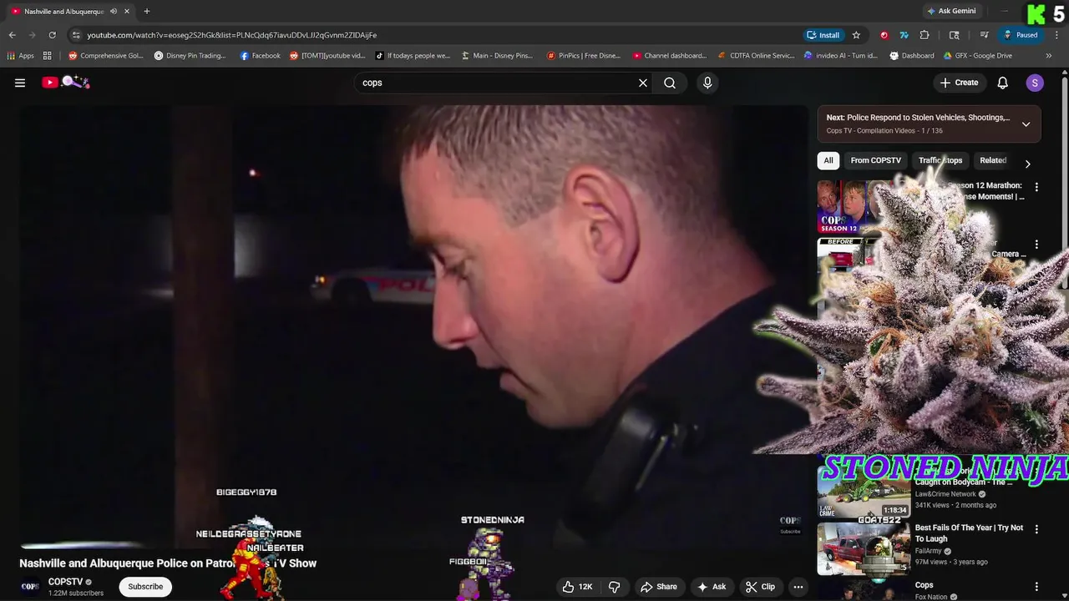This screenshot has width=1069, height=601.
Task: Open a new browser tab
Action: 147,11
